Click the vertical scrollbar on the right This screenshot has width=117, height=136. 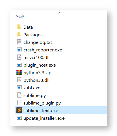pyautogui.click(x=106, y=16)
